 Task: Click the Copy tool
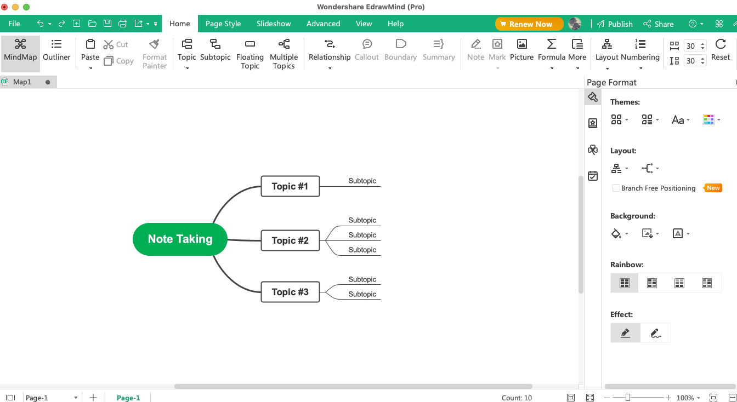coord(118,61)
